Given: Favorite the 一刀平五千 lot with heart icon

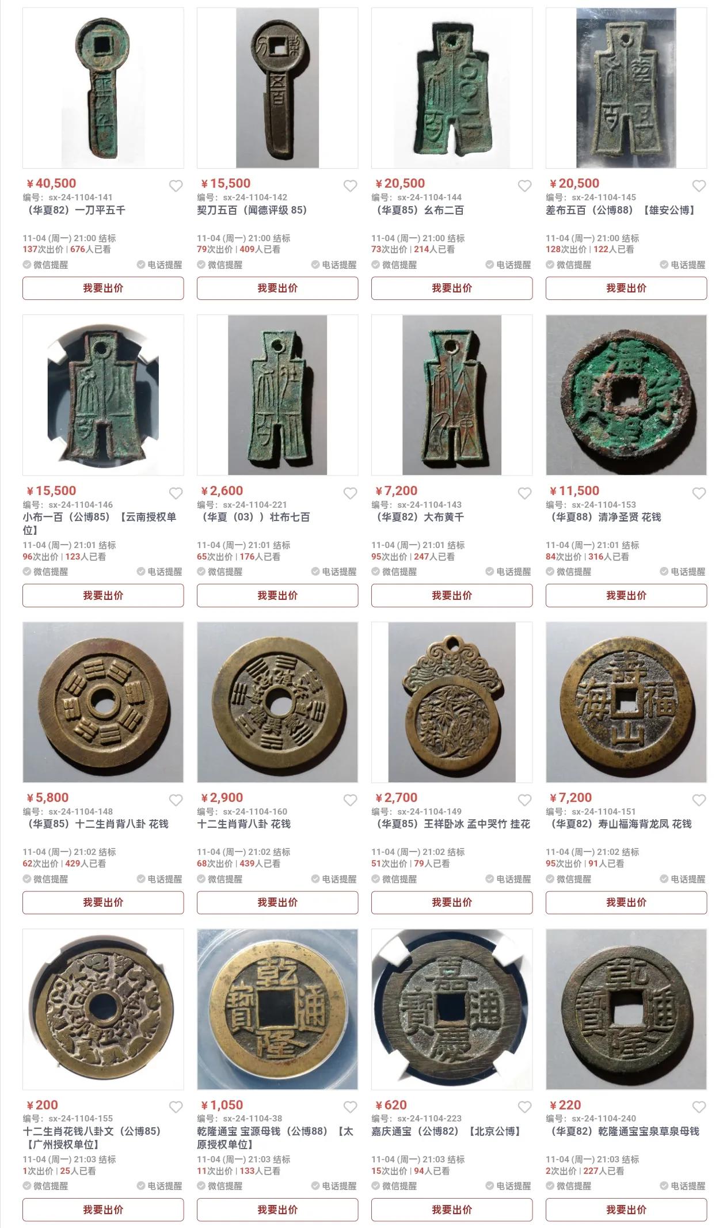Looking at the screenshot, I should click(176, 186).
